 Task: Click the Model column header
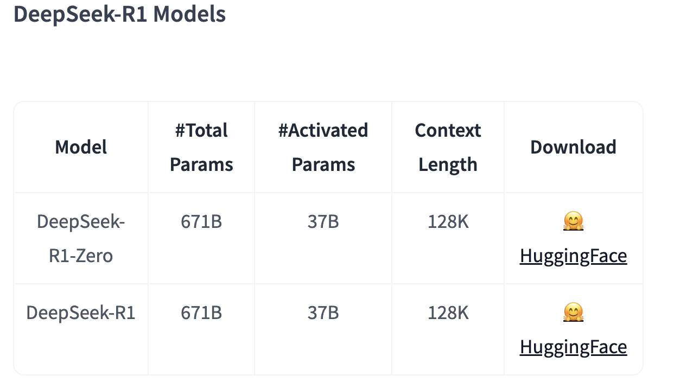(x=81, y=147)
